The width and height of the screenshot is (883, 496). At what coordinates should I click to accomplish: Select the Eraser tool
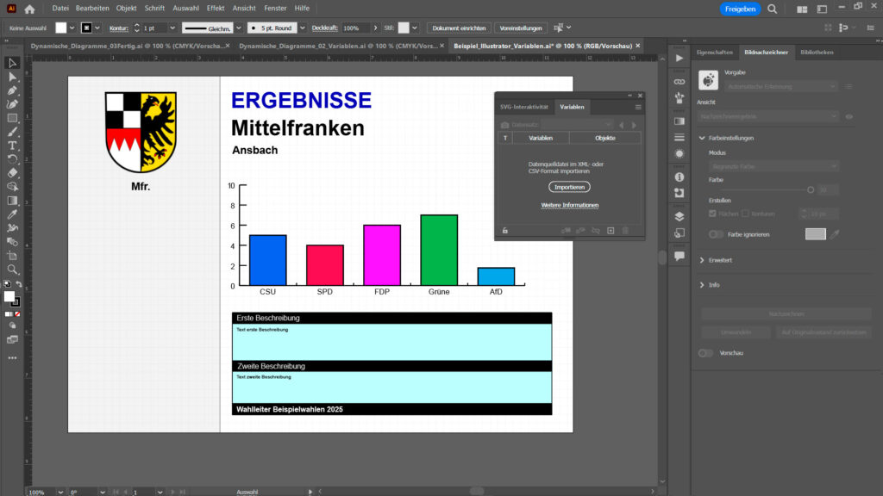(x=12, y=173)
